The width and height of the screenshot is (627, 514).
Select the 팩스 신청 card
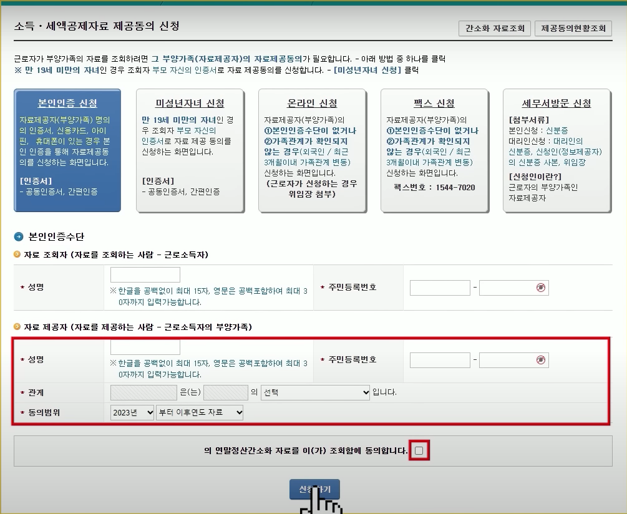point(434,150)
